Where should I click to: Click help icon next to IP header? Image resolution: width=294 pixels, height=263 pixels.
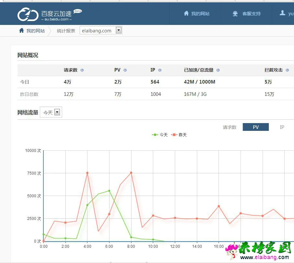point(160,70)
